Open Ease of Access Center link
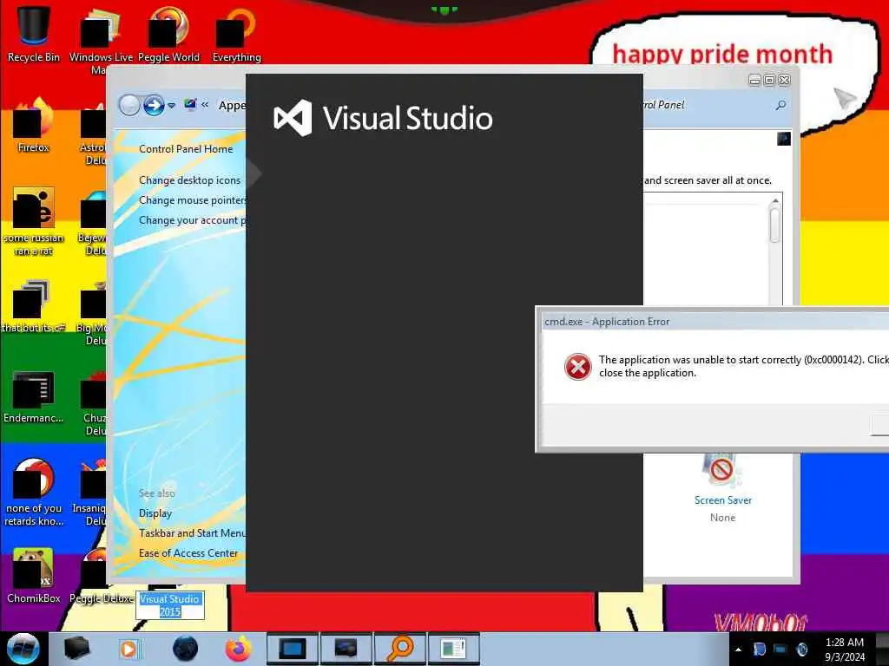The image size is (889, 666). click(x=188, y=553)
